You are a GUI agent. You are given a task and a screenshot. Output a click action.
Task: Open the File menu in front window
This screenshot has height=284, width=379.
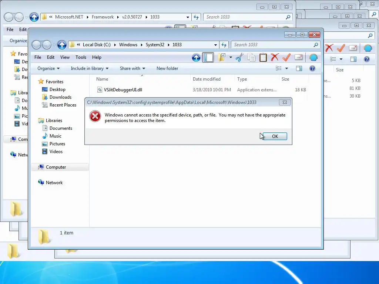tap(38, 57)
